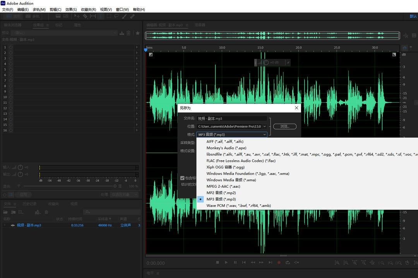Click the favorite star icon in effects rack

[137, 33]
